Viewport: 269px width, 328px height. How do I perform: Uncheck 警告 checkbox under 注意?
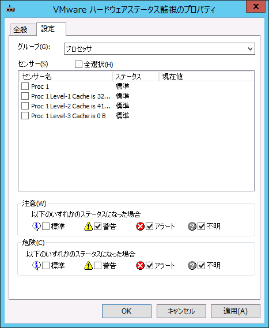[97, 227]
